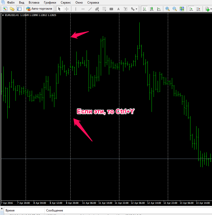Open the Файл menu
The width and height of the screenshot is (212, 215).
(x=11, y=3)
